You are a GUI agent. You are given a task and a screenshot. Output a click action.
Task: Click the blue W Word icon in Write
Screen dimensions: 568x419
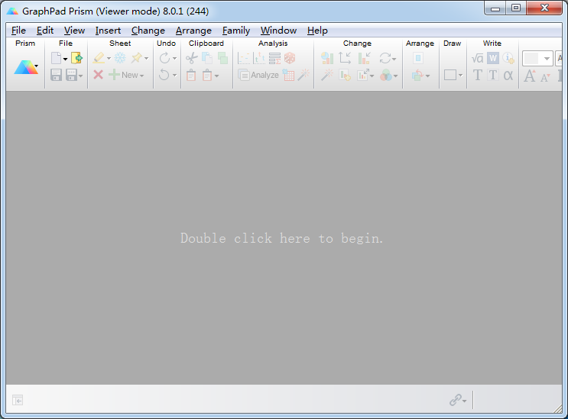[492, 58]
